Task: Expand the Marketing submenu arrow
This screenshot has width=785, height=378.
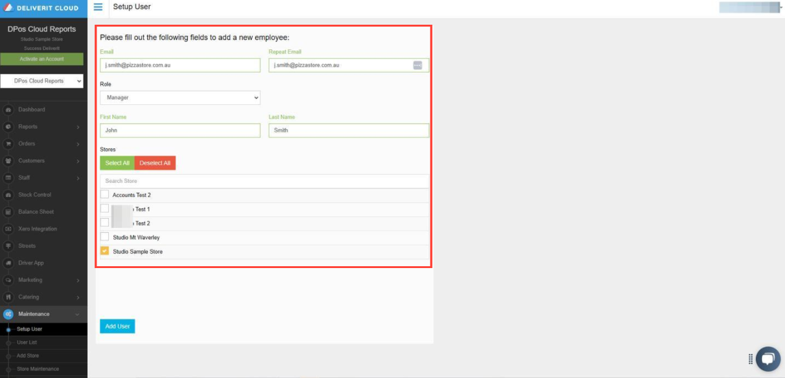Action: click(78, 280)
